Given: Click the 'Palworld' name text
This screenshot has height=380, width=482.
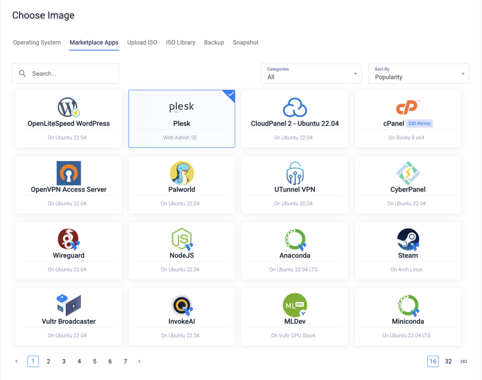Looking at the screenshot, I should pos(182,189).
